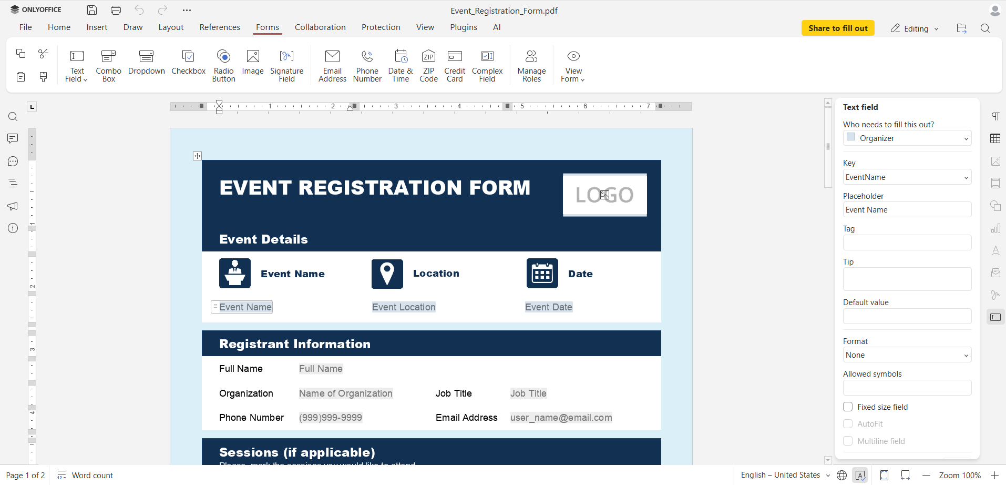Open the more options ellipsis
Viewport: 1006px width, 485px height.
point(187,10)
